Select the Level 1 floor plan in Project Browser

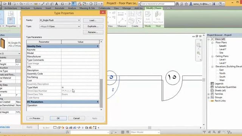(223, 46)
